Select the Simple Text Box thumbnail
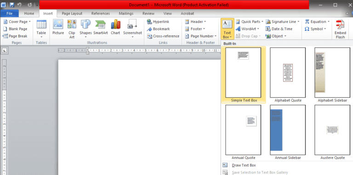Viewport: 353px width, 175px height. 243,73
